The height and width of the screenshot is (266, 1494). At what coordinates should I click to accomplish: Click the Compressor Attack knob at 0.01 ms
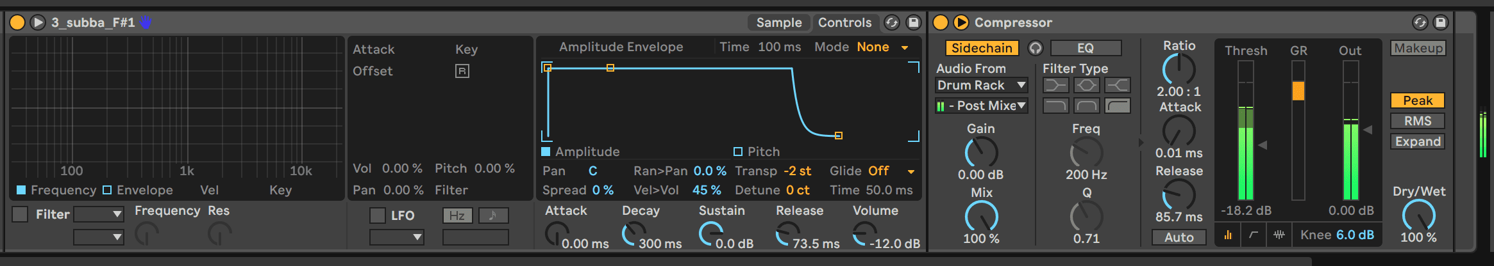click(1179, 130)
